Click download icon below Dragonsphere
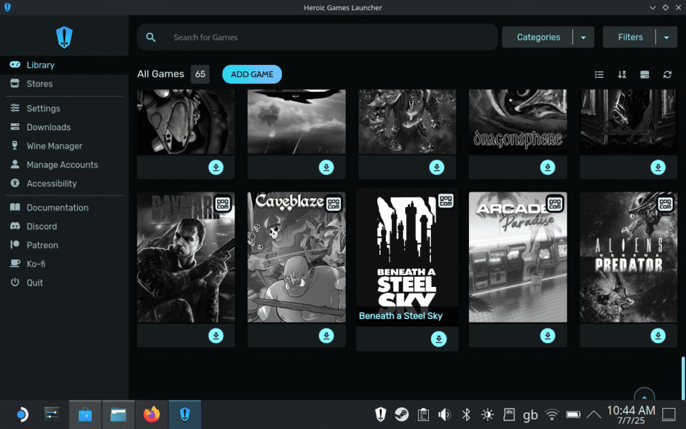Image resolution: width=686 pixels, height=429 pixels. click(548, 168)
